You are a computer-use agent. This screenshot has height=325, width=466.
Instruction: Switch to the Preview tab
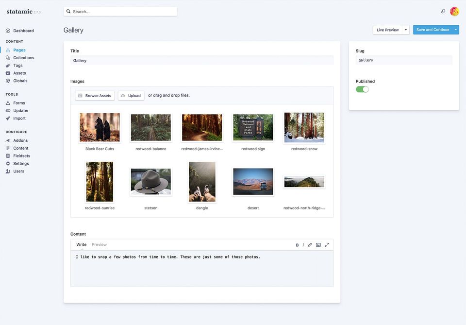point(99,244)
